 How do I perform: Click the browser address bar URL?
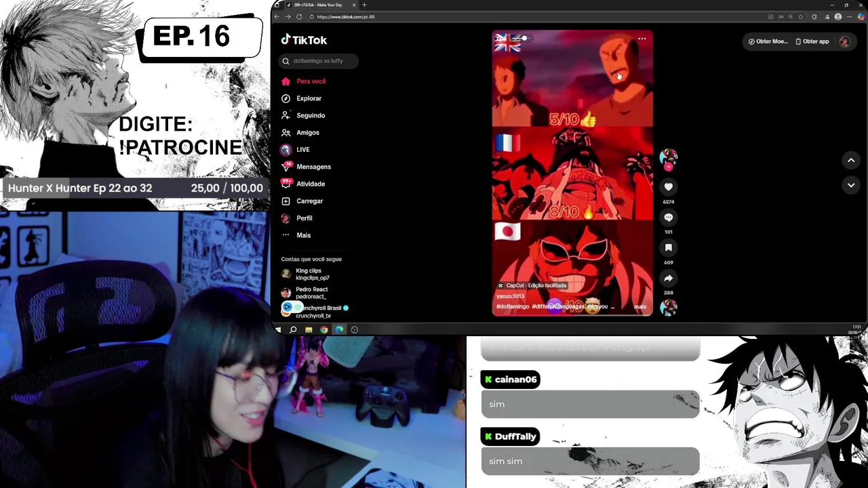[346, 17]
